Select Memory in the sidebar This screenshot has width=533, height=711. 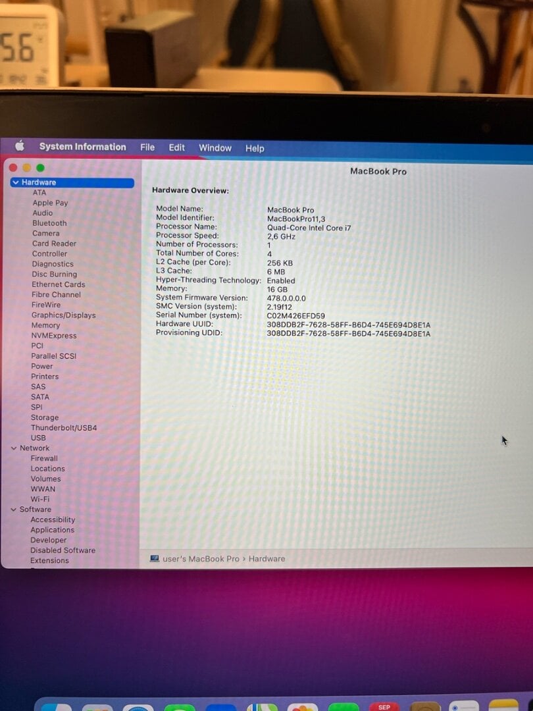pos(46,325)
